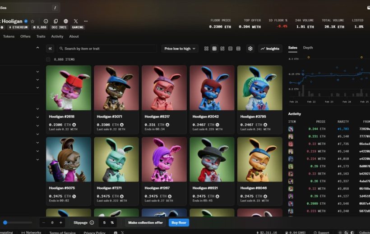Increase item quantity with plus button
The width and height of the screenshot is (370, 234).
pos(60,222)
